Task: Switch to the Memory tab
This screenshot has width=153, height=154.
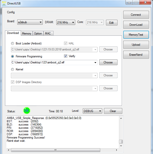Action: [26, 33]
